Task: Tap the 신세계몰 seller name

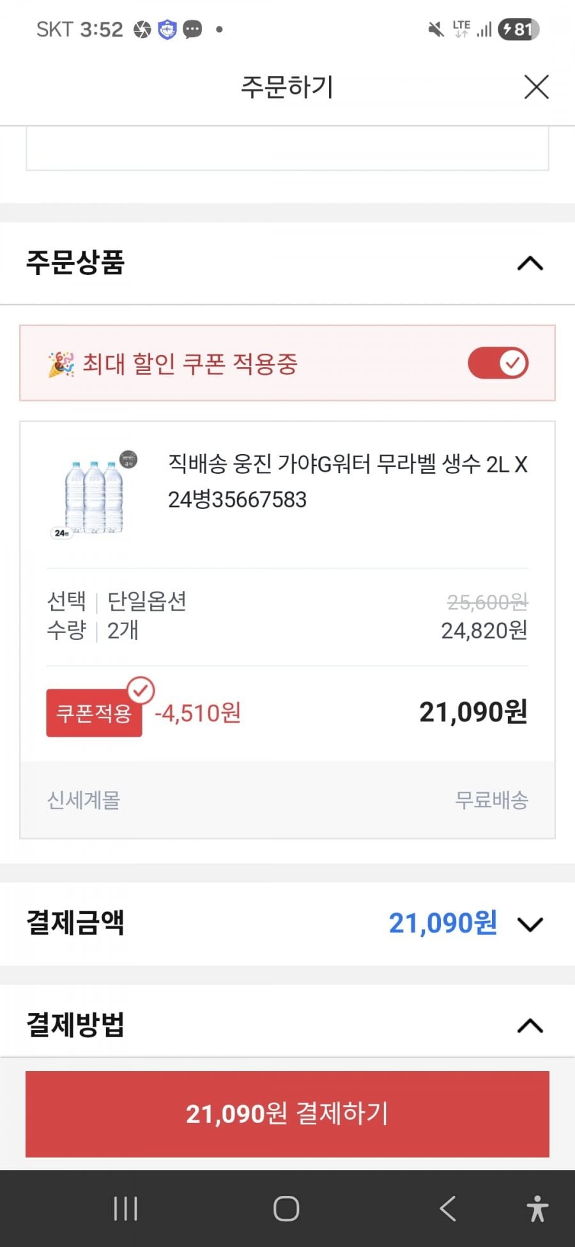Action: (84, 800)
